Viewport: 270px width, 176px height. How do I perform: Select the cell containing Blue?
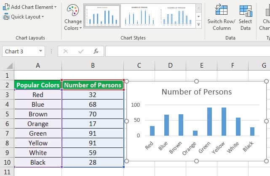point(38,105)
